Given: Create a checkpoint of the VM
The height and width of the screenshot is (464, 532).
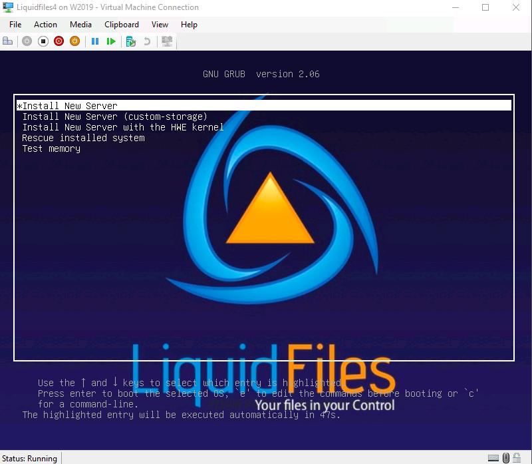Looking at the screenshot, I should [x=130, y=41].
